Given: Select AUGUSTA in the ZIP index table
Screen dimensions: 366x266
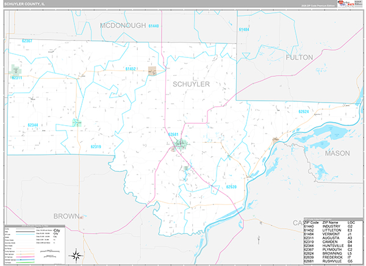Looking at the screenshot, I should coord(331,238).
